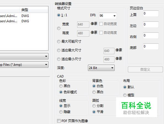Image resolution: width=164 pixels, height=124 pixels.
Task: Click the 上面 top margin input field
Action: point(151,13)
